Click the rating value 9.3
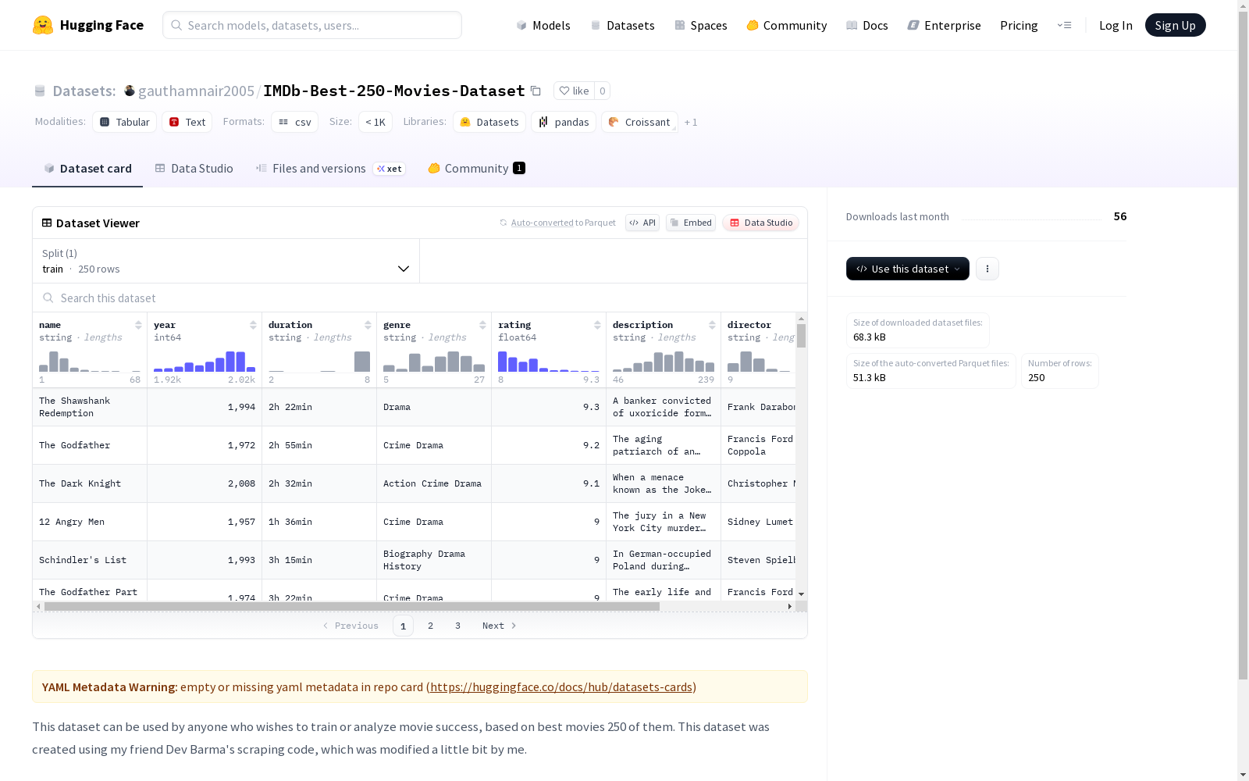The image size is (1249, 781). [x=549, y=407]
